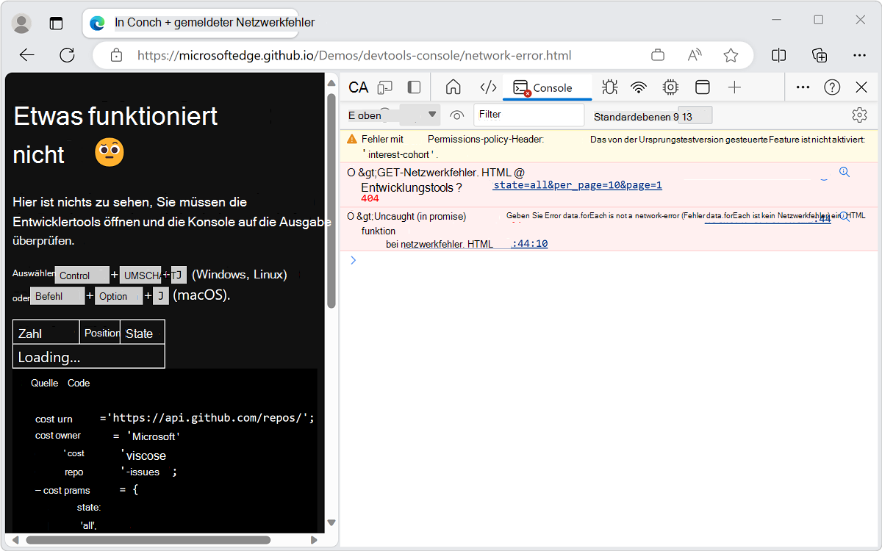Screen dimensions: 882x551
Task: Open the Sources panel icon
Action: [x=488, y=87]
